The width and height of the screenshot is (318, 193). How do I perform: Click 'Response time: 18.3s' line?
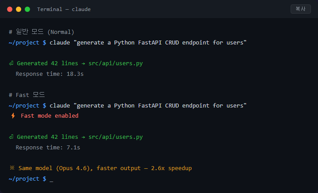coord(49,74)
